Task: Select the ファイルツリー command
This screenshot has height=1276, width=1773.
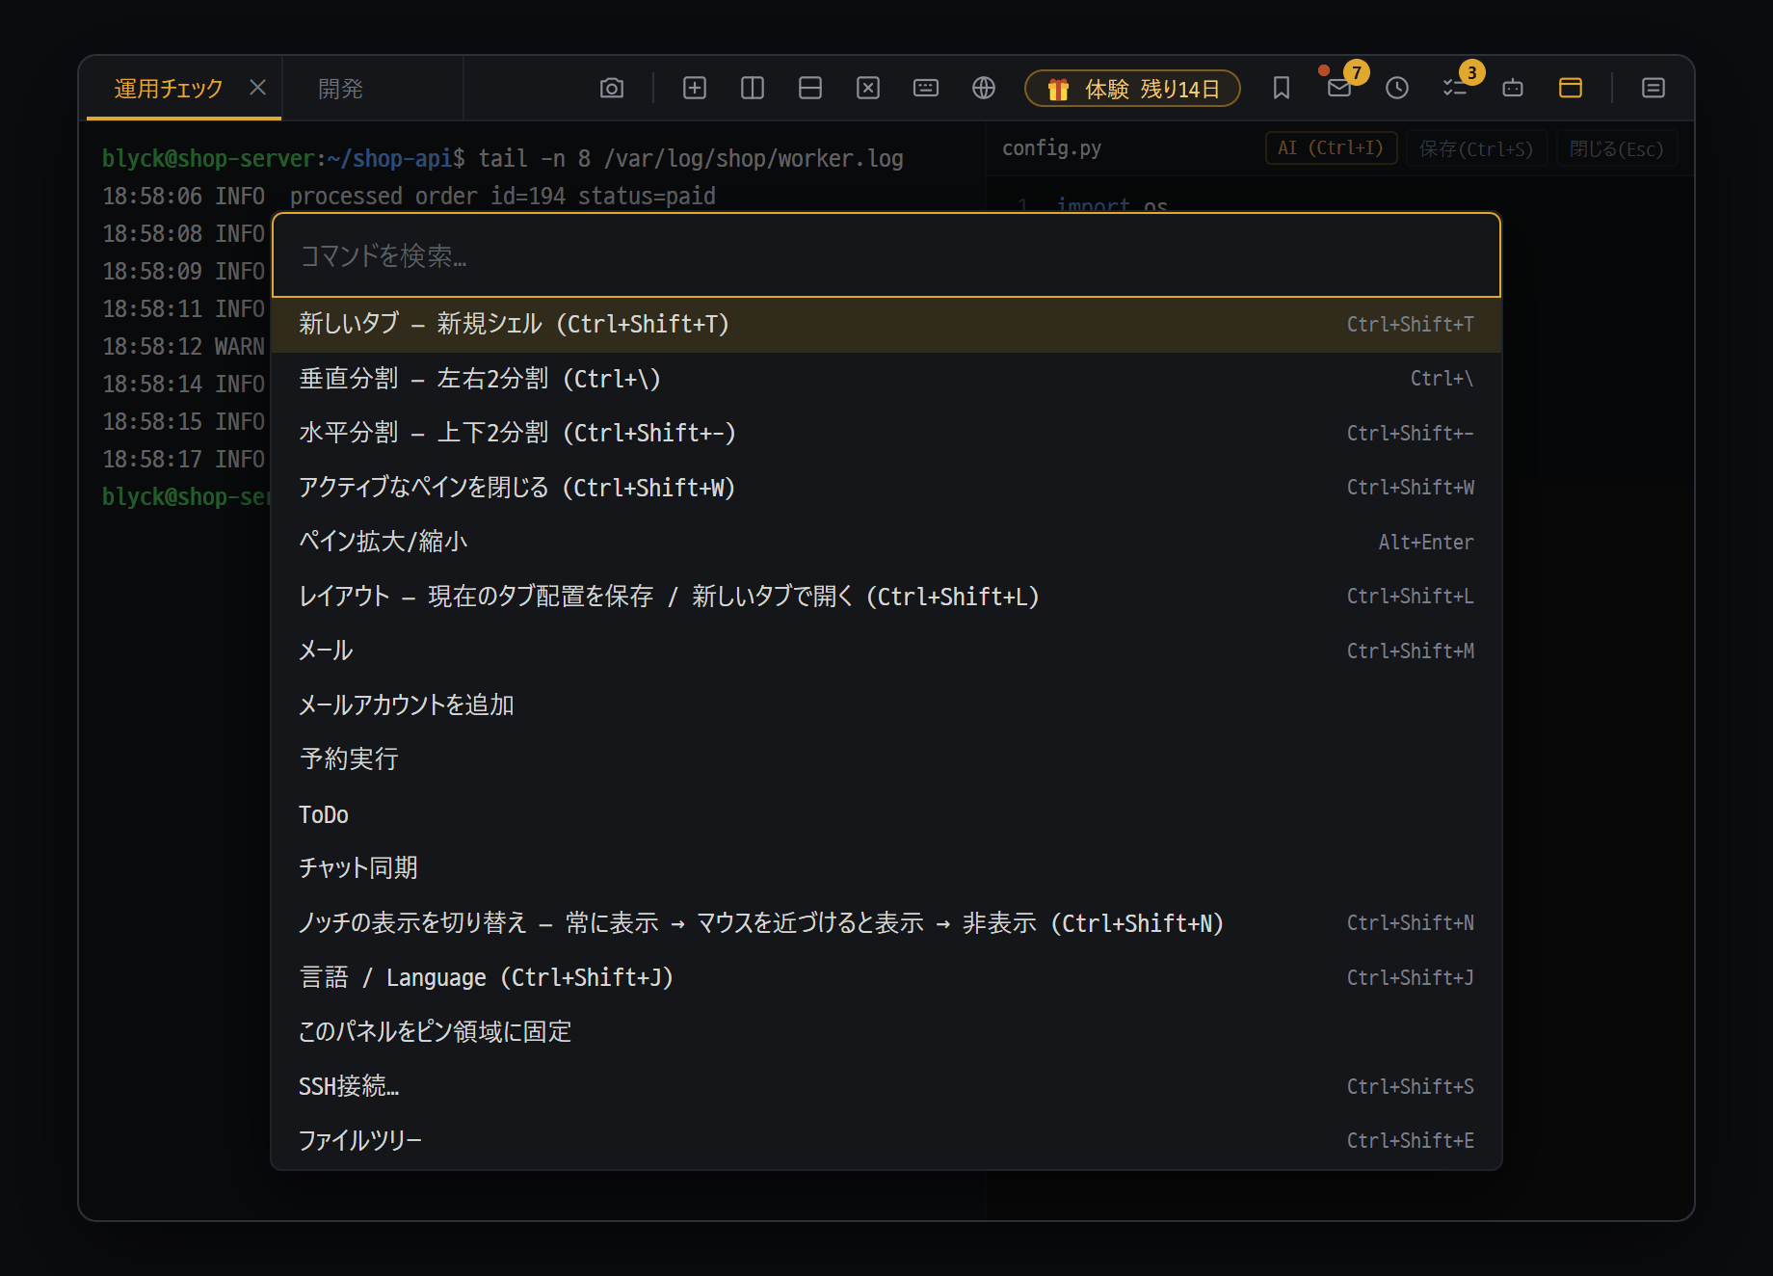Action: (886, 1141)
